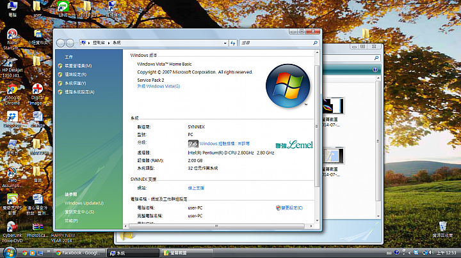Click the search magnifier in System window
The height and width of the screenshot is (258, 461).
pyautogui.click(x=315, y=43)
